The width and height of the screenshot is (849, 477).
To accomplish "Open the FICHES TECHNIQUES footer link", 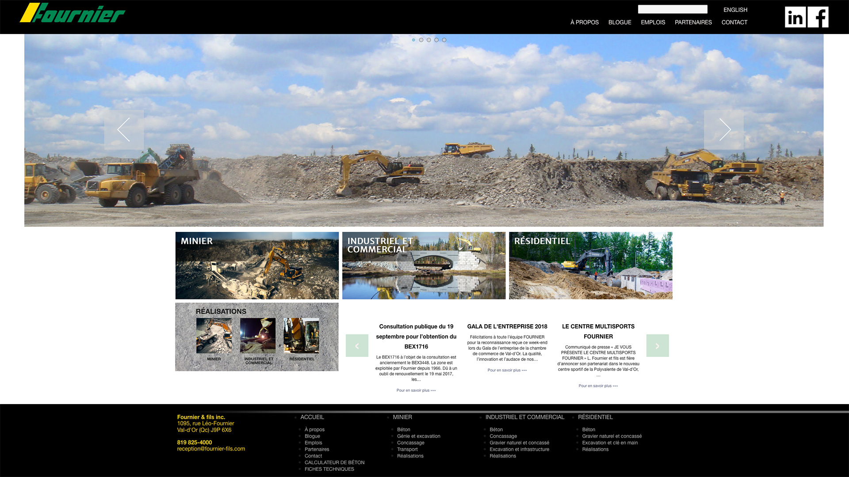I will click(x=329, y=469).
